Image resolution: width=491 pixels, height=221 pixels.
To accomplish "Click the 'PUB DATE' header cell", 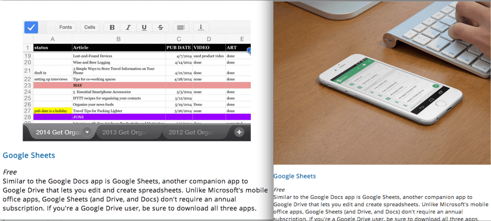I will [179, 47].
